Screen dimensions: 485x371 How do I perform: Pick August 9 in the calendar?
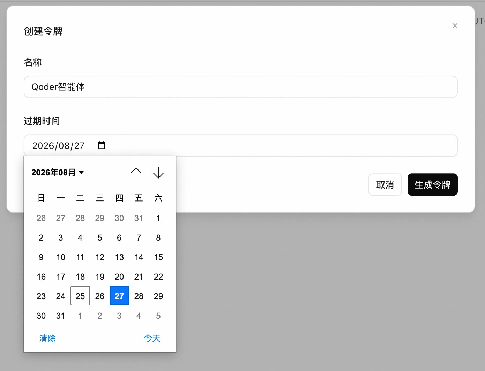(x=41, y=257)
